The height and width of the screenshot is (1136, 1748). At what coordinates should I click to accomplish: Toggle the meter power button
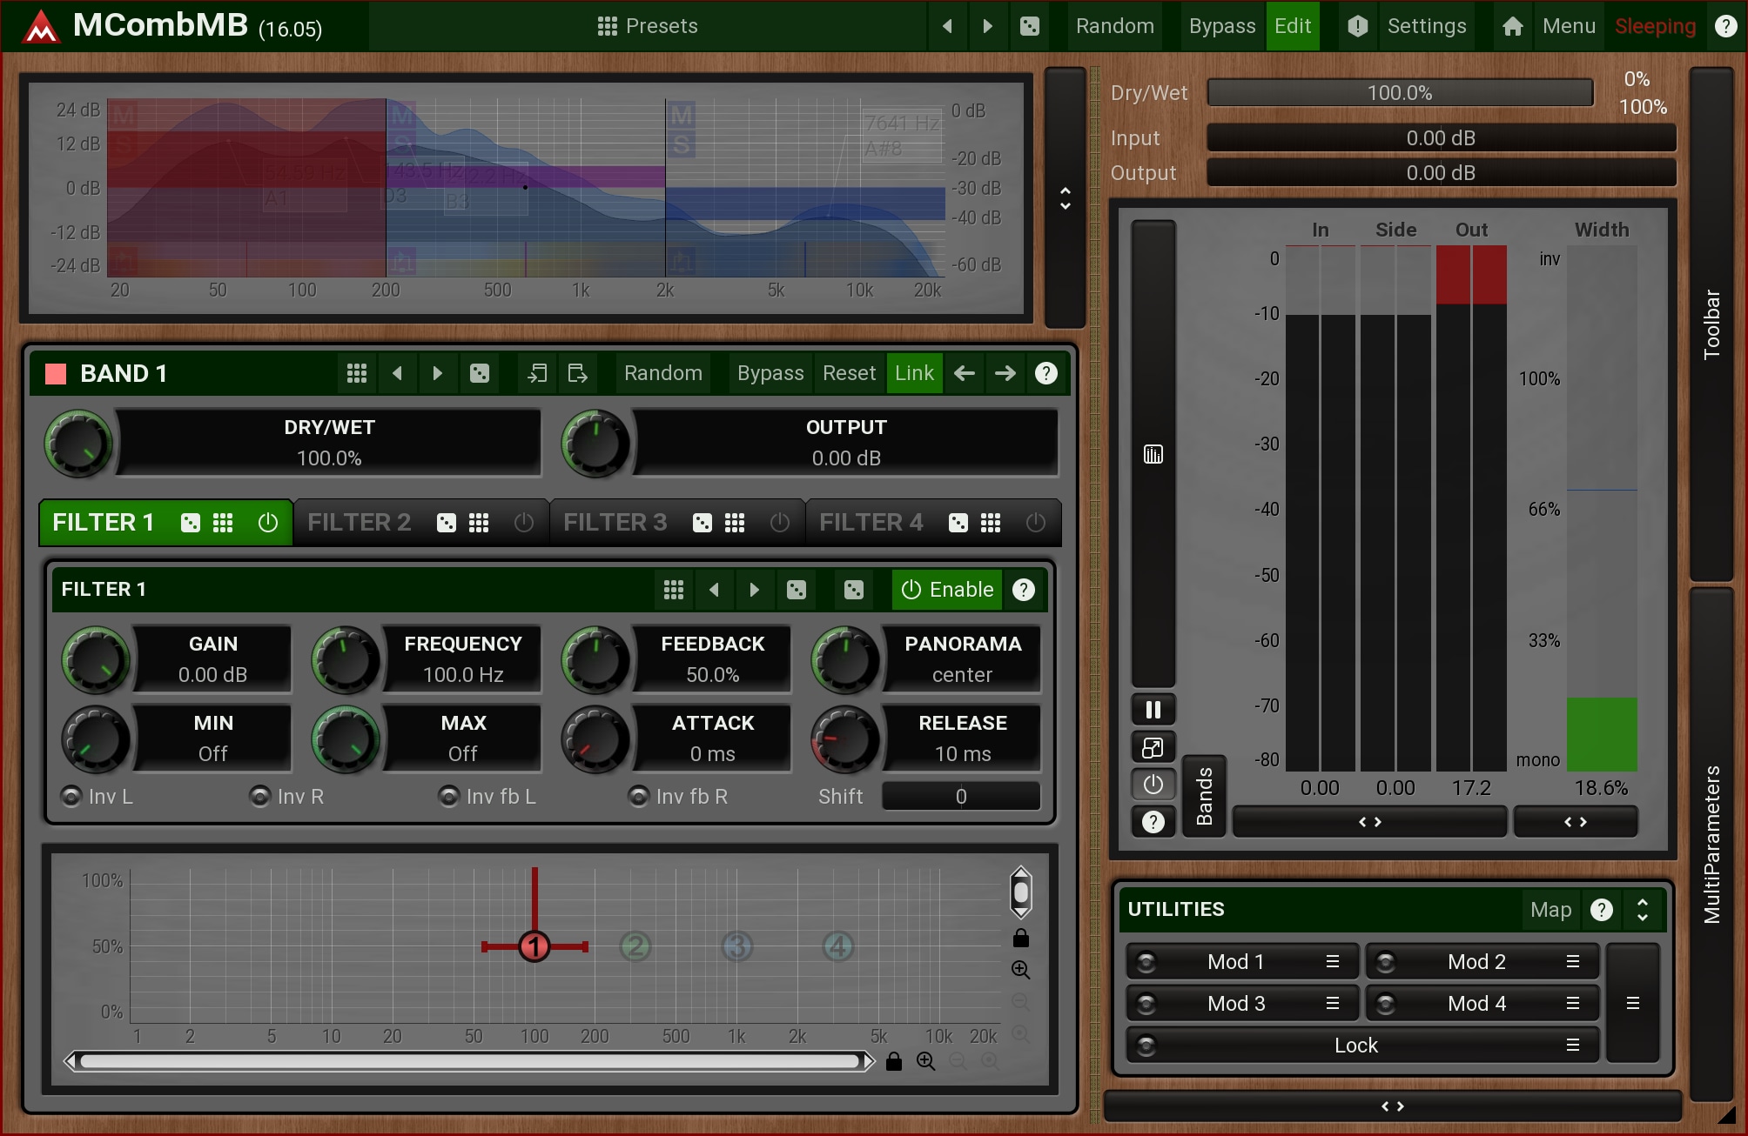1153,785
